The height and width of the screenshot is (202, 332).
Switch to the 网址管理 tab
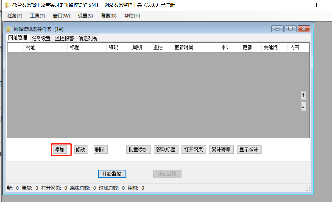click(x=18, y=38)
